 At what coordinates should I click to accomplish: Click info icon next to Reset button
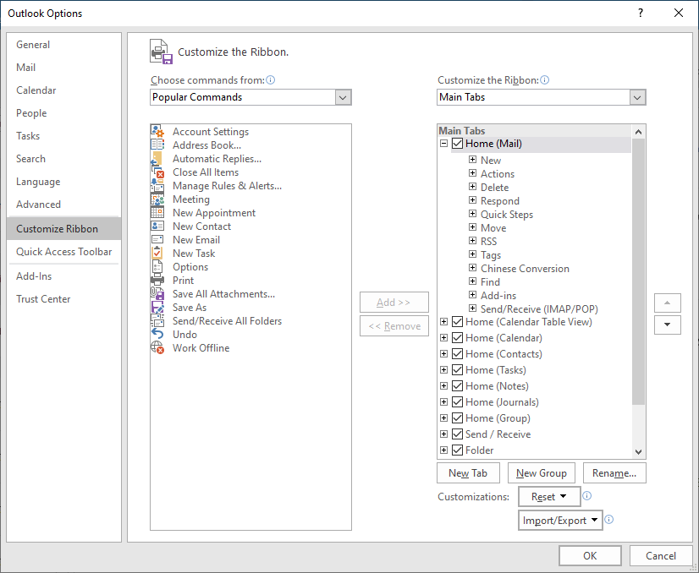tap(586, 496)
